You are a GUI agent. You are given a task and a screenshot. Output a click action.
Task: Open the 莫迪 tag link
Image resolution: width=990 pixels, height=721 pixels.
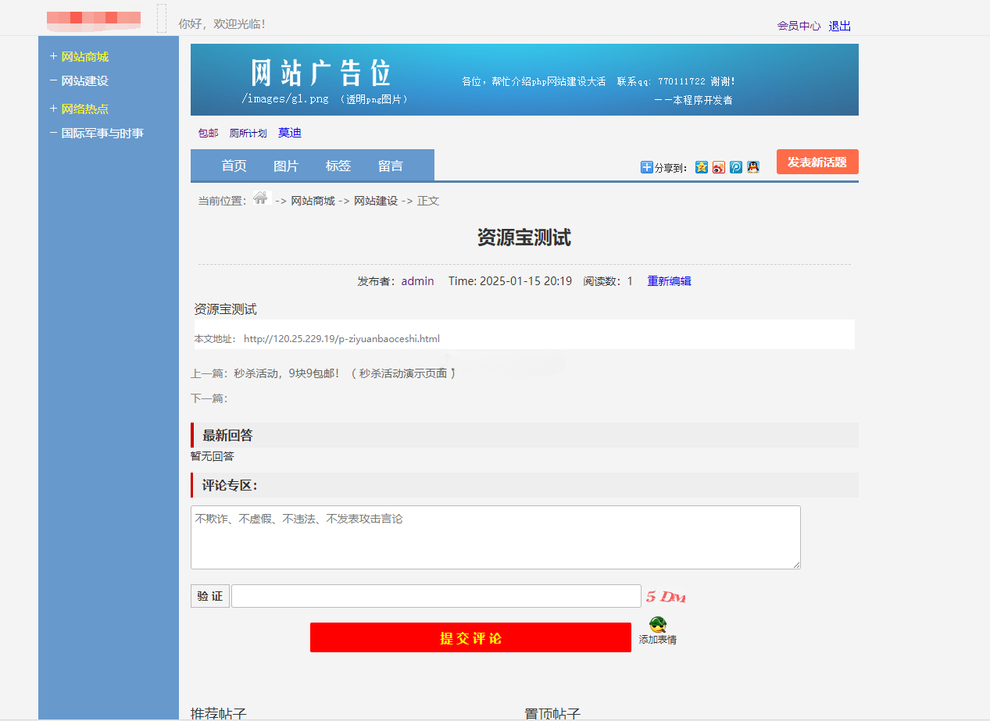click(x=289, y=132)
